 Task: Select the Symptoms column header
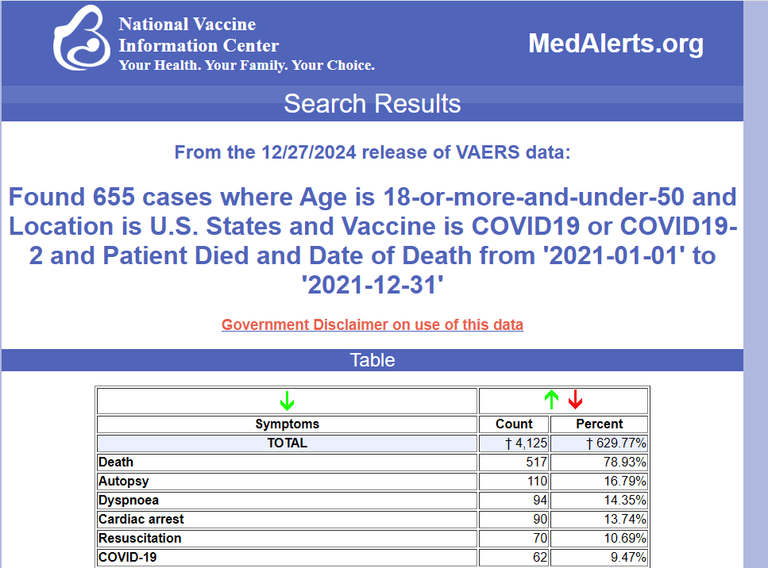pos(287,424)
